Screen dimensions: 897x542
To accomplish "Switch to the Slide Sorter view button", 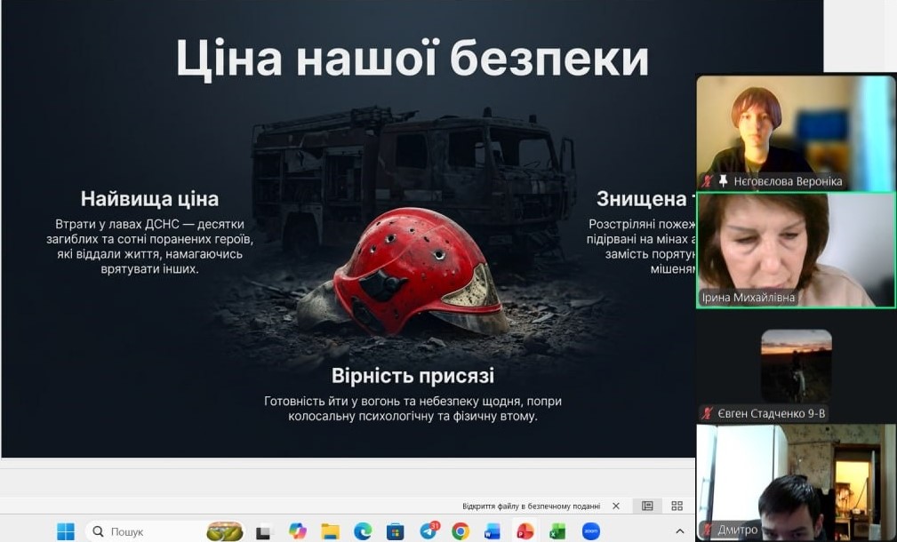I will click(677, 506).
